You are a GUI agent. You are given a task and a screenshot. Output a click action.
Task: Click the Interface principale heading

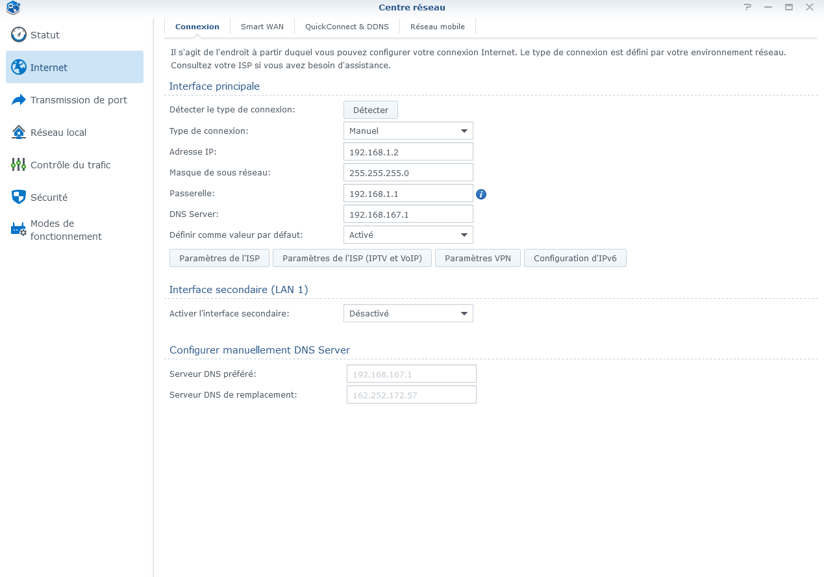pyautogui.click(x=214, y=86)
